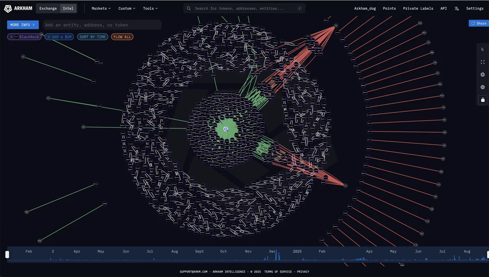
Task: Fit graph to screen with expand icon
Action: pyautogui.click(x=482, y=62)
